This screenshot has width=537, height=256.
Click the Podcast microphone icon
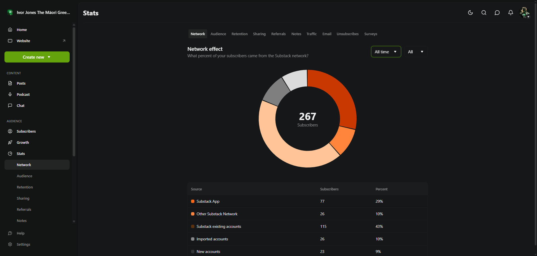point(10,94)
